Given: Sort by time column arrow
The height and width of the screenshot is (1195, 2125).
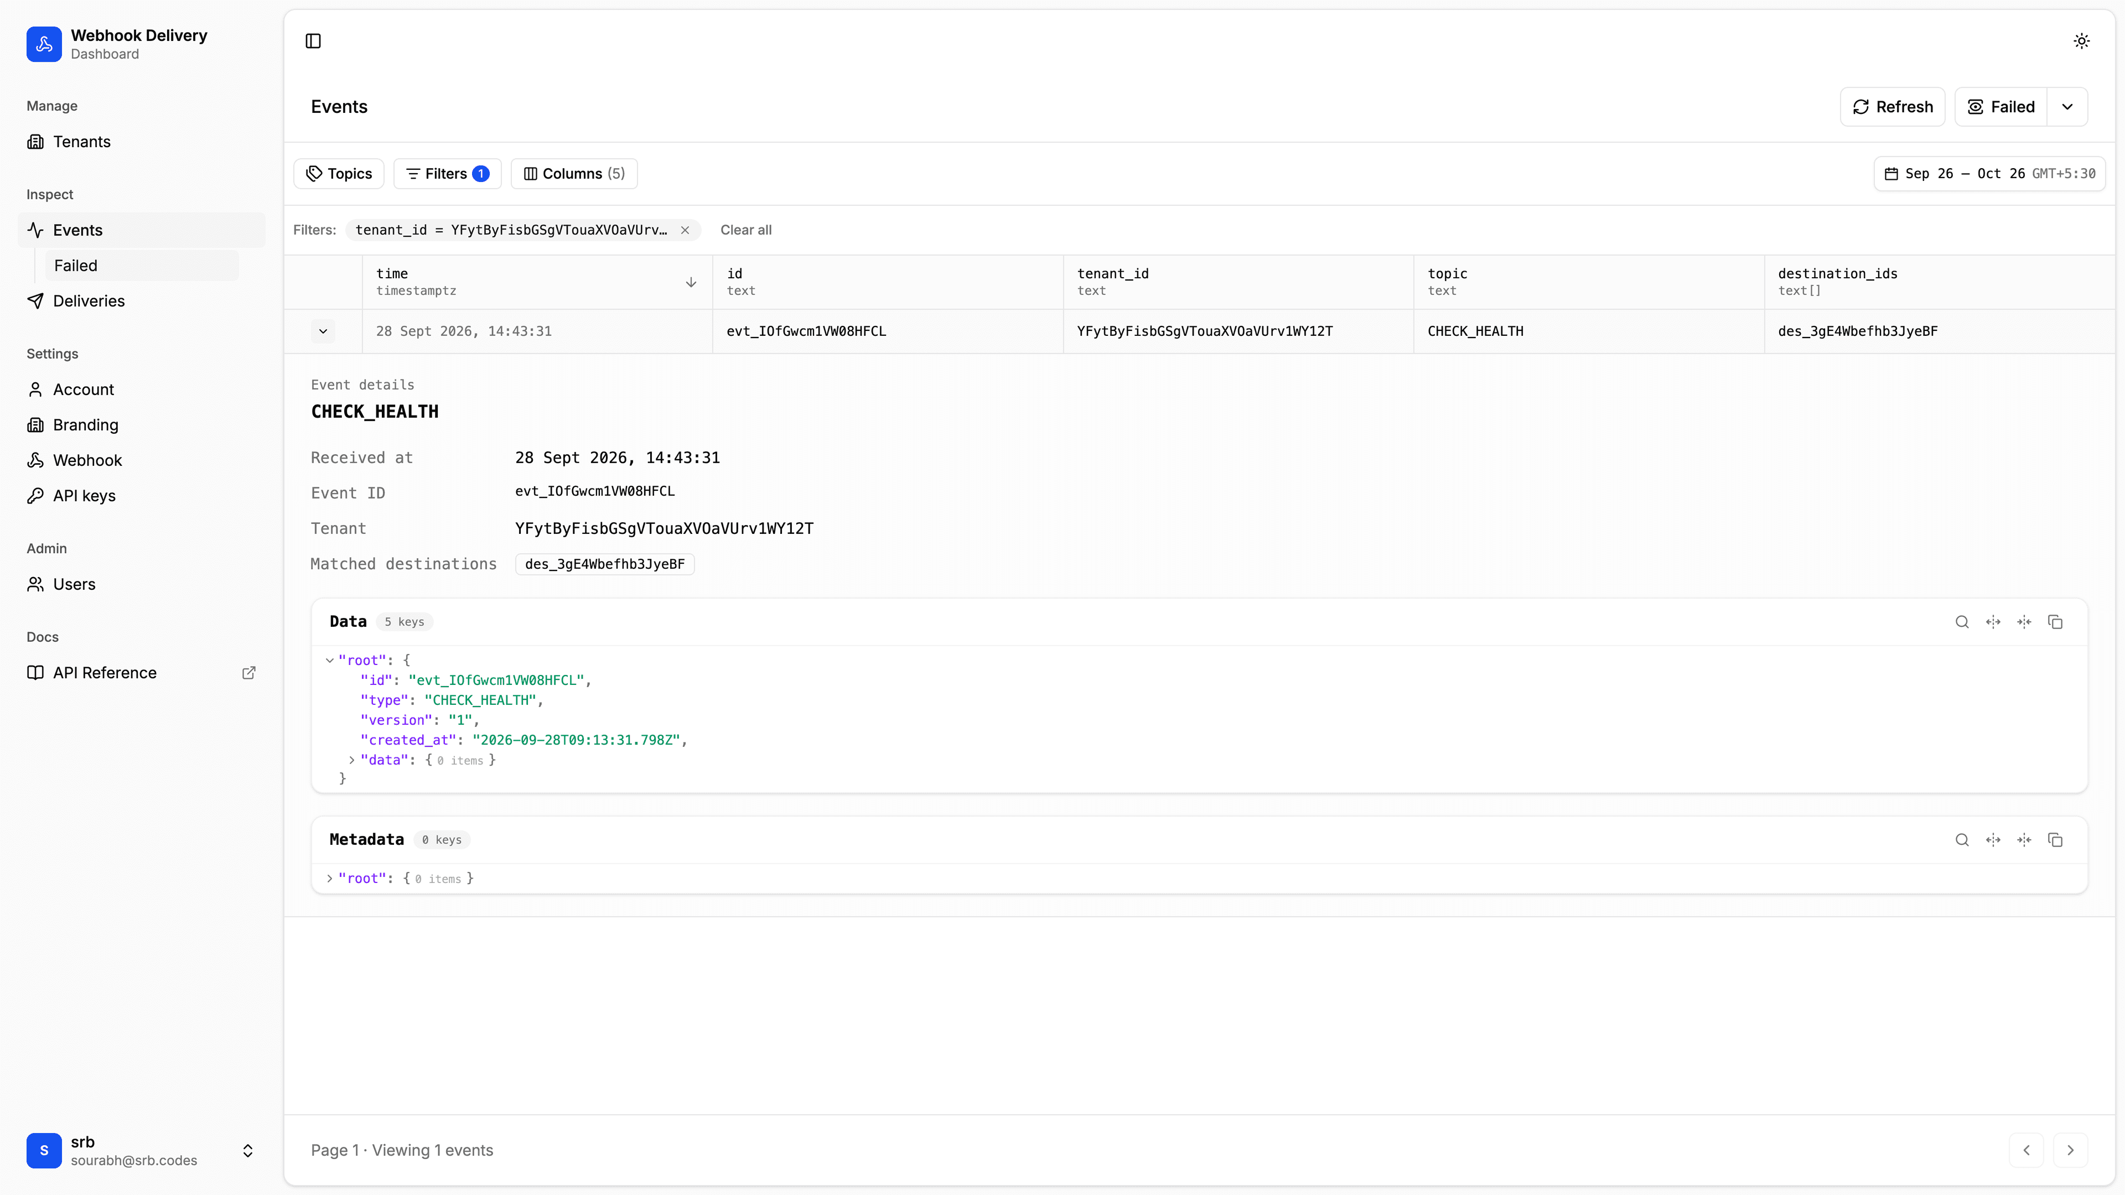Looking at the screenshot, I should pyautogui.click(x=691, y=282).
